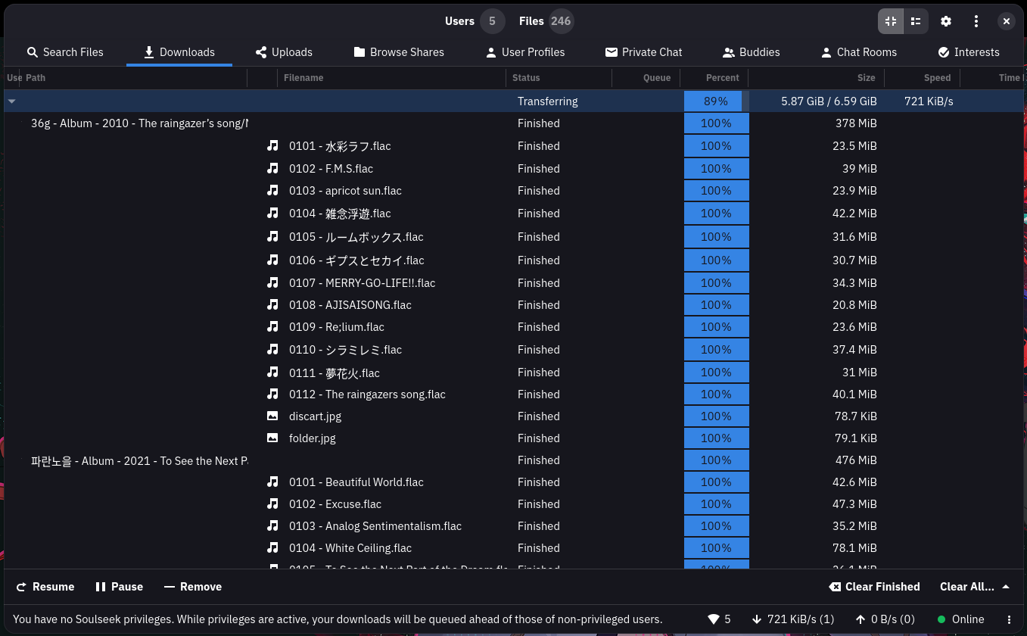This screenshot has height=636, width=1027.
Task: Collapse the top Transferring user row
Action: click(x=11, y=101)
